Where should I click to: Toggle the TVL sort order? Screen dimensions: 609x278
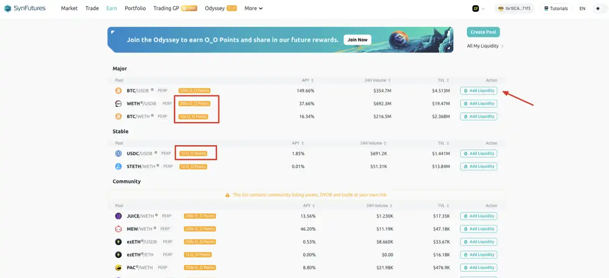point(448,80)
